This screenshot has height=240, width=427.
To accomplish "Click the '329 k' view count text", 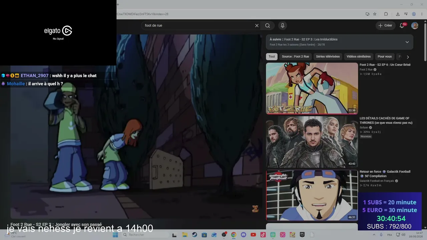I will coord(366,132).
